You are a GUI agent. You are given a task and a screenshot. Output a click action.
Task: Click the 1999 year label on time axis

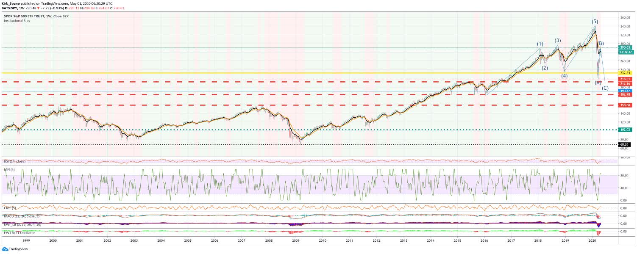click(26, 240)
